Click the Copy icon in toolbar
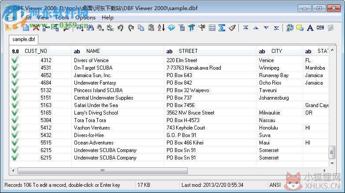Viewport: 345px width, 193px height. [x=141, y=28]
